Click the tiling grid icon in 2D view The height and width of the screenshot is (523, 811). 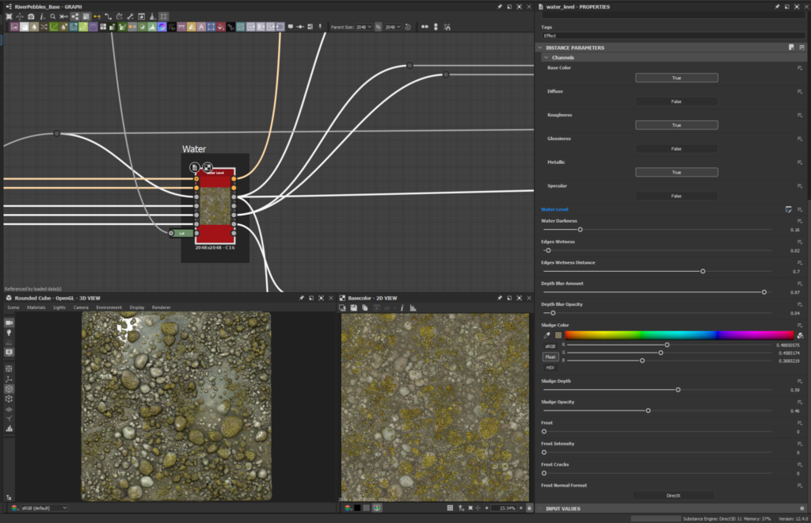[449, 507]
